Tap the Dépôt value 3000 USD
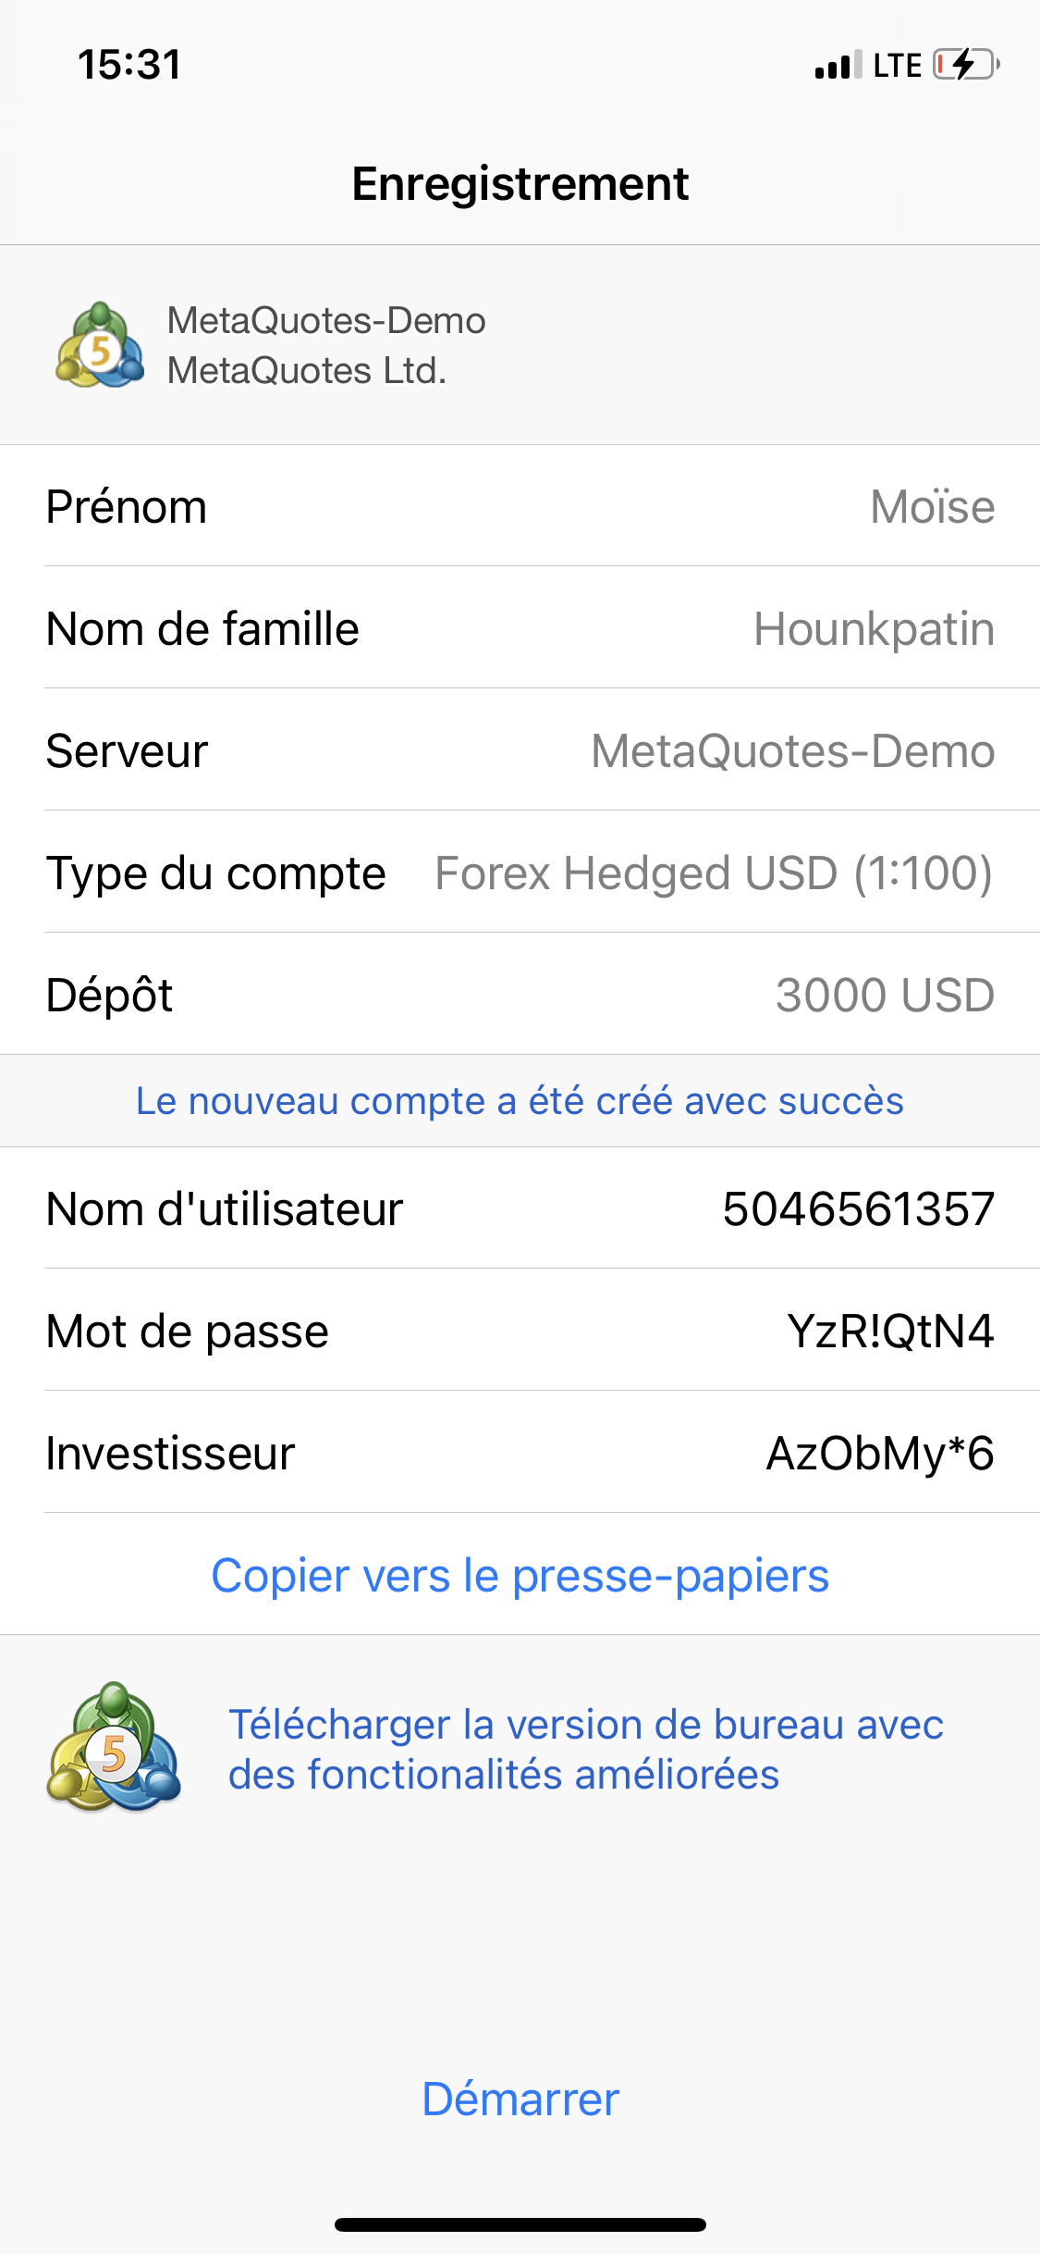 tap(885, 996)
